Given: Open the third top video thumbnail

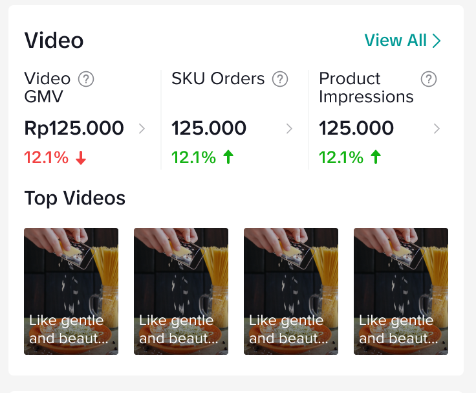Looking at the screenshot, I should click(291, 291).
